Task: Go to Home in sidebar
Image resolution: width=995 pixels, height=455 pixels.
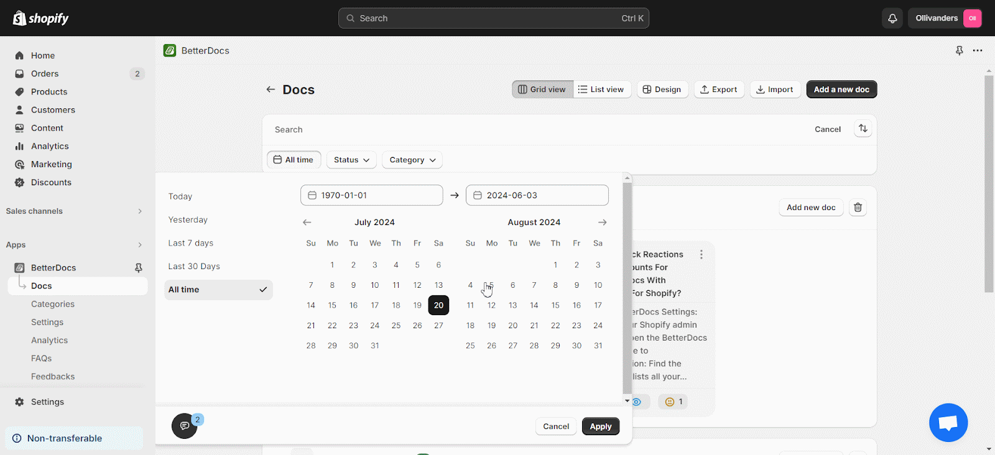Action: 43,55
